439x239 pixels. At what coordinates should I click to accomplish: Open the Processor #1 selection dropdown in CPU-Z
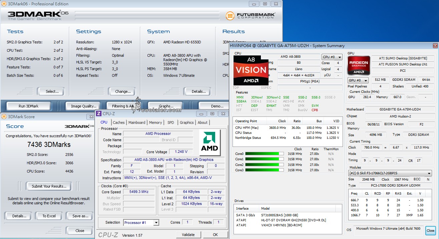(x=141, y=222)
